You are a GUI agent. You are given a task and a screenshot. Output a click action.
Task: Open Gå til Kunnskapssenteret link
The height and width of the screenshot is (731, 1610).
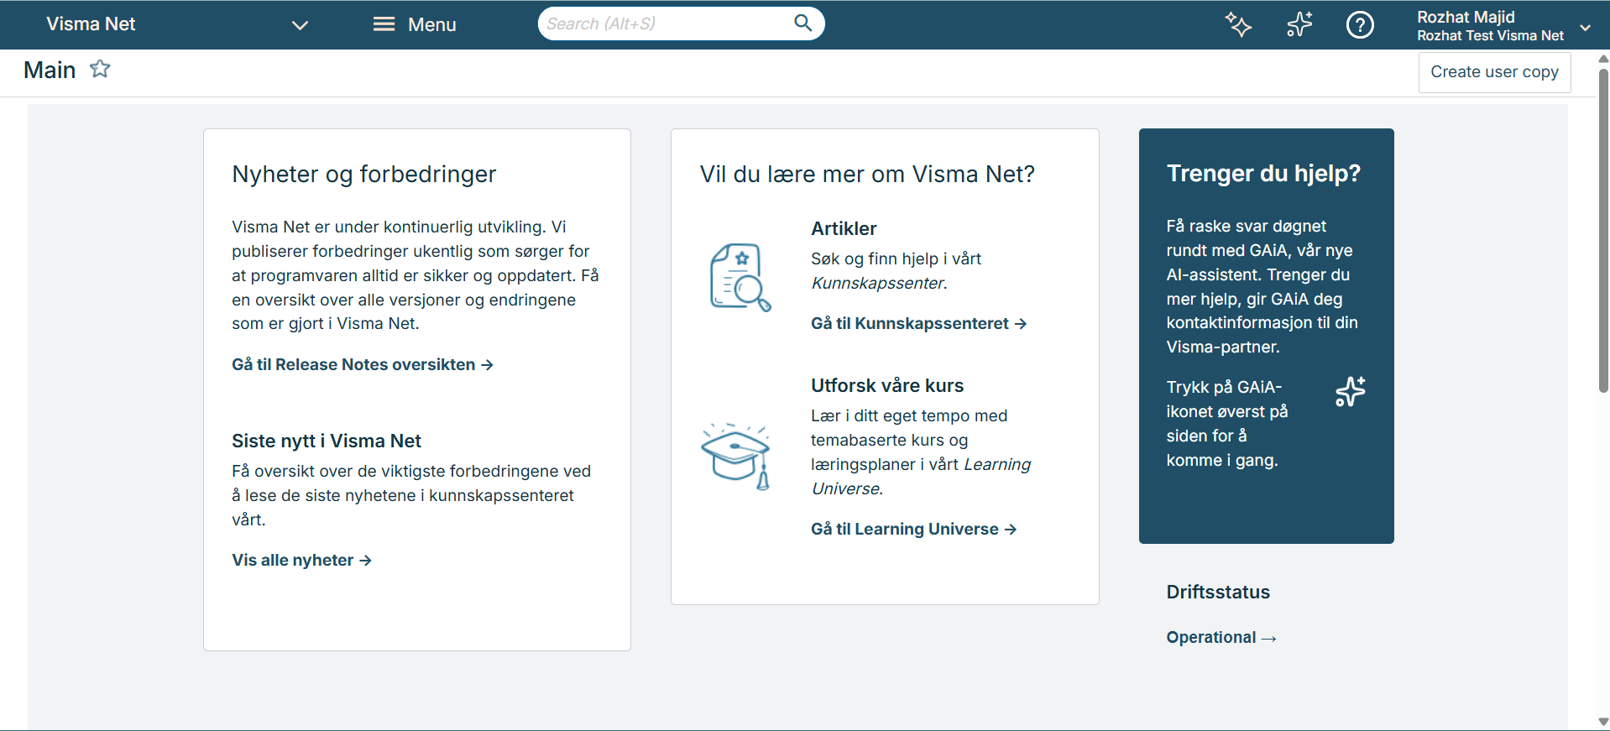point(919,324)
